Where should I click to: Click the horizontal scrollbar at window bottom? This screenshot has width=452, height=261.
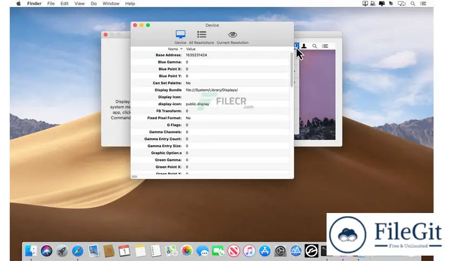tap(134, 176)
